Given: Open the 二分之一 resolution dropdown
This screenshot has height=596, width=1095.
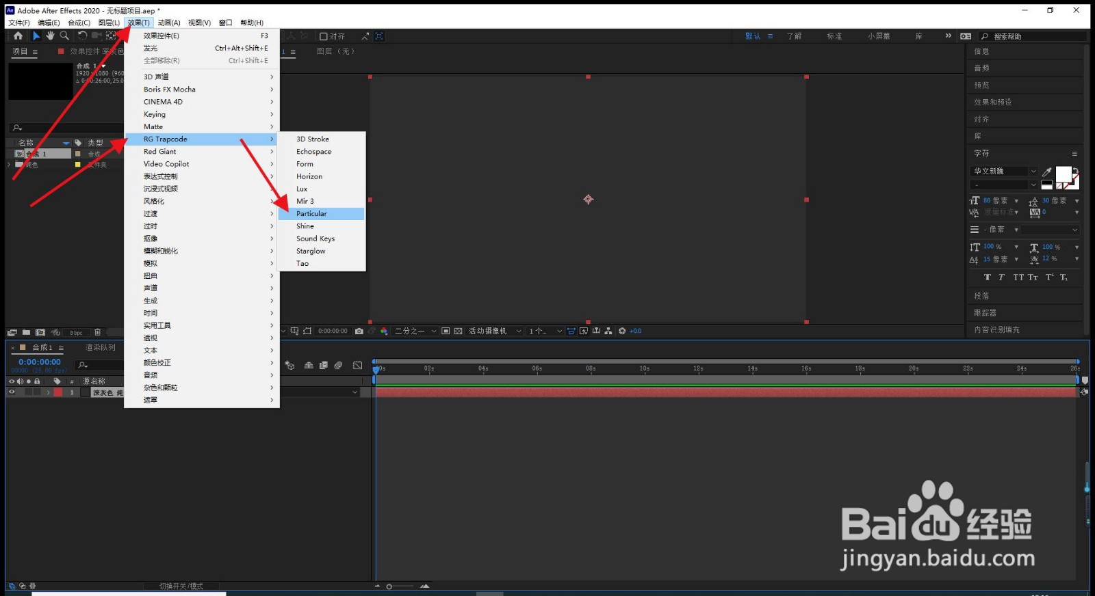Looking at the screenshot, I should point(414,331).
